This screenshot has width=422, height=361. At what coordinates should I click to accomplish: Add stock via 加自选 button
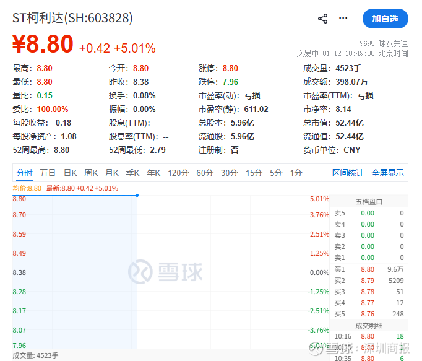pos(385,19)
